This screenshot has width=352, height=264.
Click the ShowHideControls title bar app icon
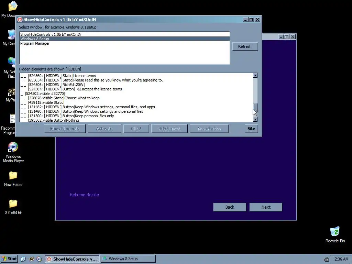pyautogui.click(x=20, y=20)
